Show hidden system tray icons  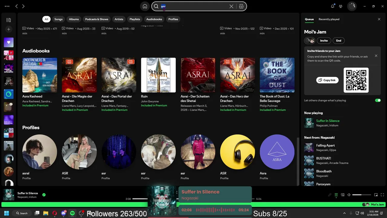[345, 213]
